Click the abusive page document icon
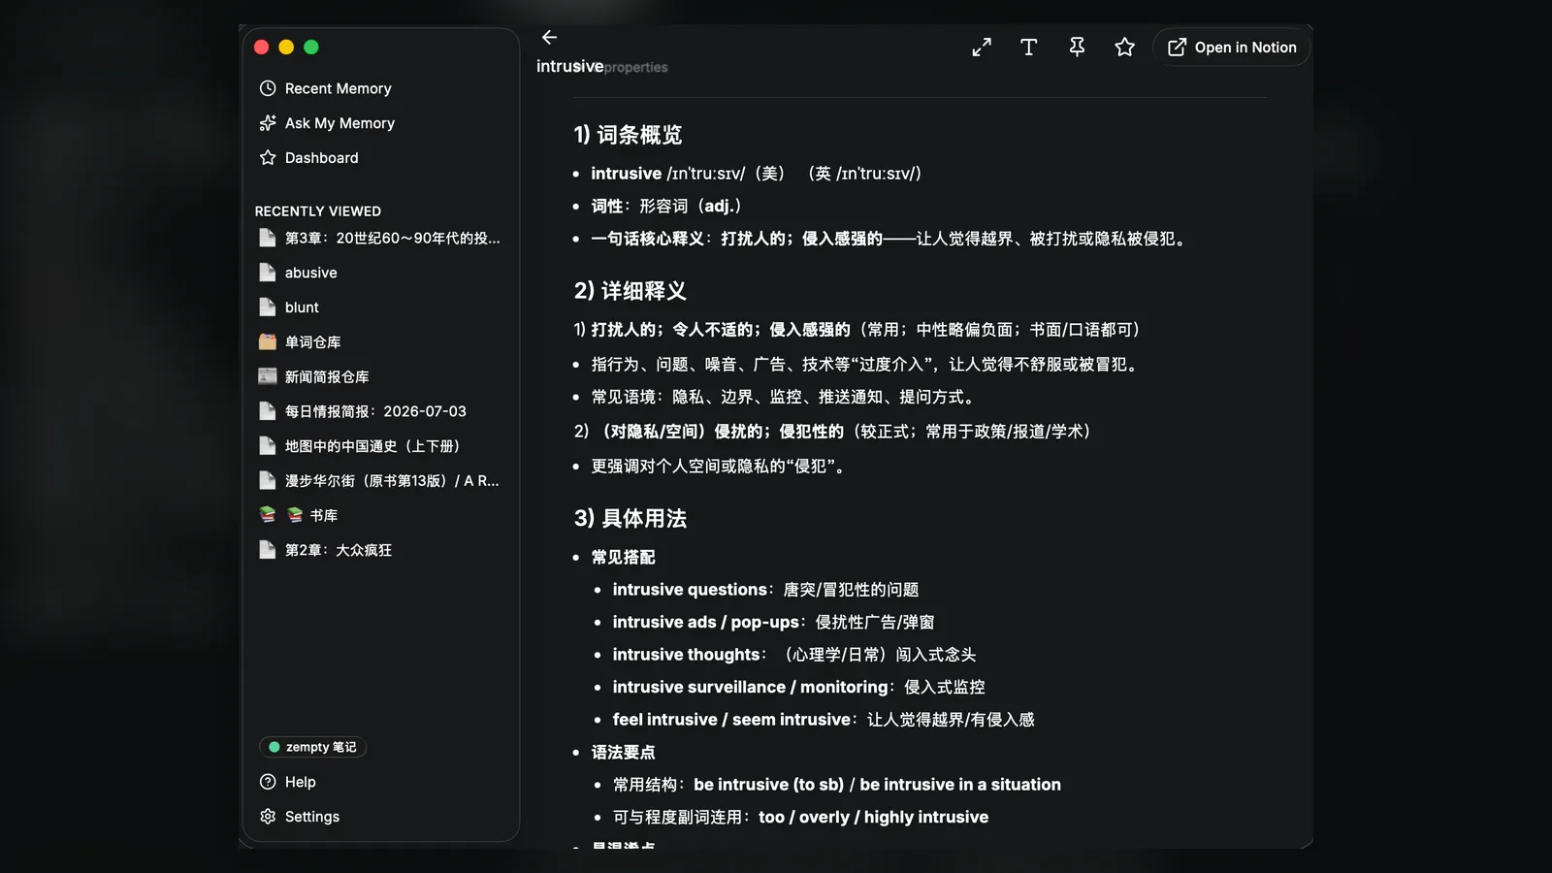The width and height of the screenshot is (1552, 873). [268, 273]
